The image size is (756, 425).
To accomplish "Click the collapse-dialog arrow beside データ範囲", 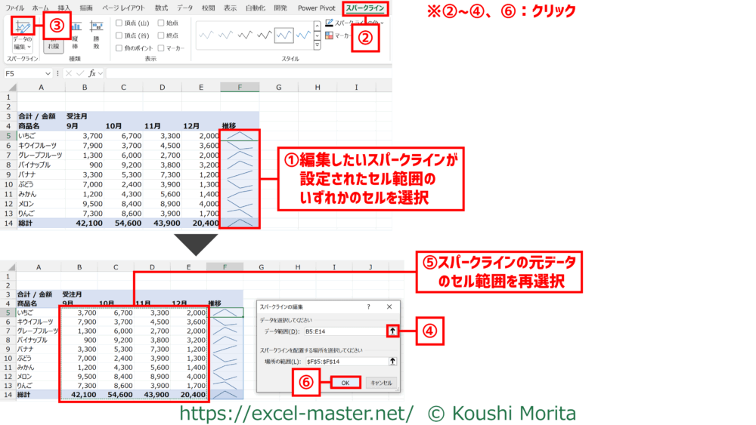I will click(392, 331).
